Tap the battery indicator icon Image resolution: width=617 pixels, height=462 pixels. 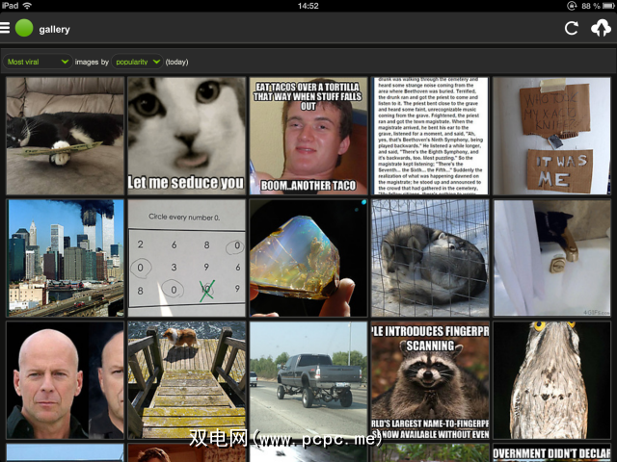click(608, 6)
